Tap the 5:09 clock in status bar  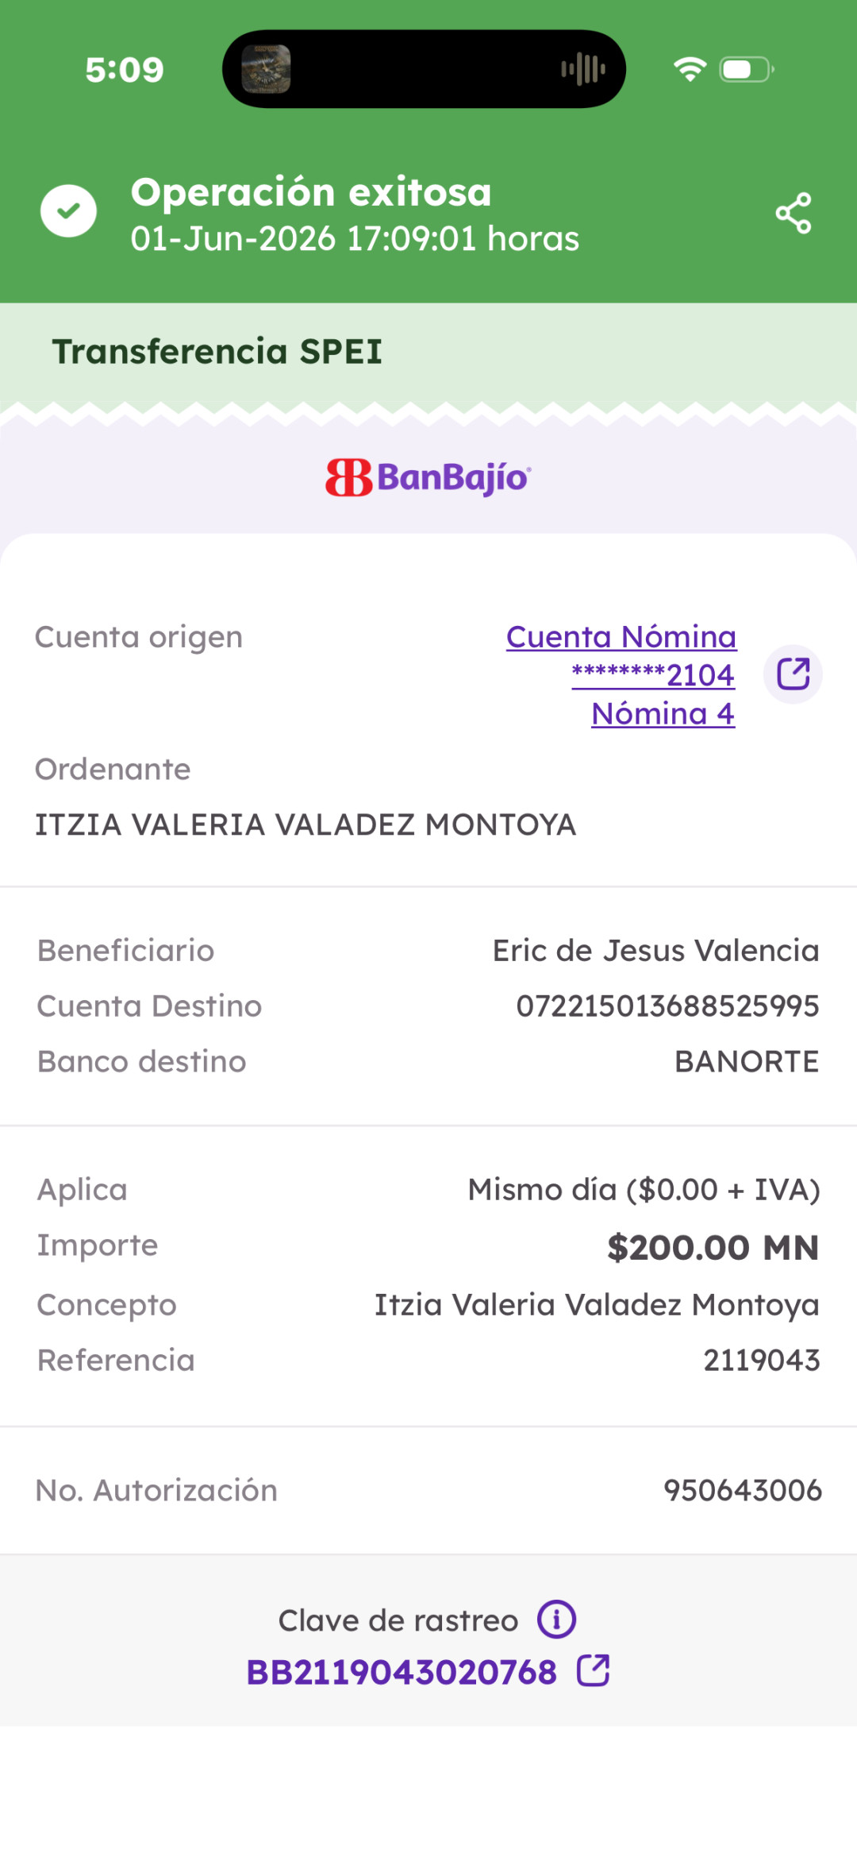point(125,70)
